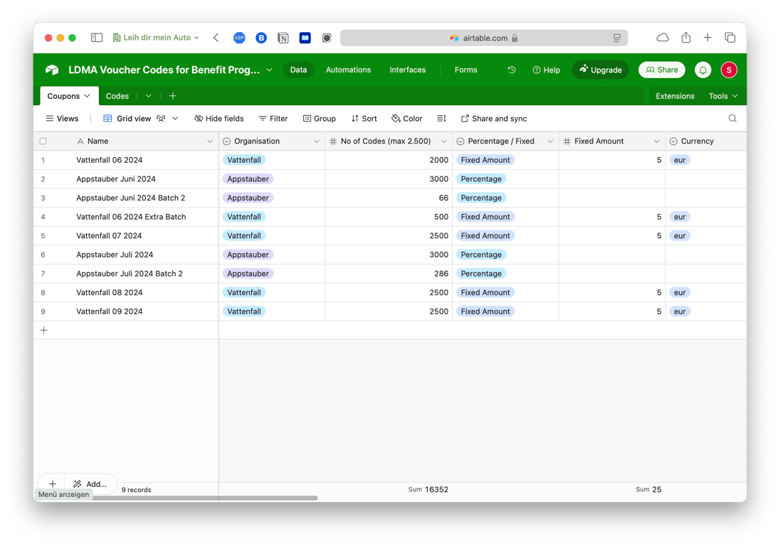The image size is (780, 546).
Task: Select all records checkbox in header
Action: pyautogui.click(x=43, y=141)
